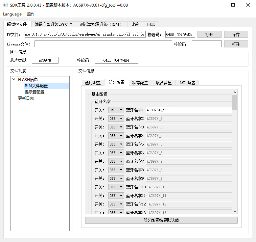256x242 pixels.
Task: Maximize the SDK tool window
Action: [233, 5]
